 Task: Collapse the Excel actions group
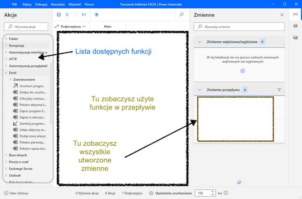[x=6, y=73]
